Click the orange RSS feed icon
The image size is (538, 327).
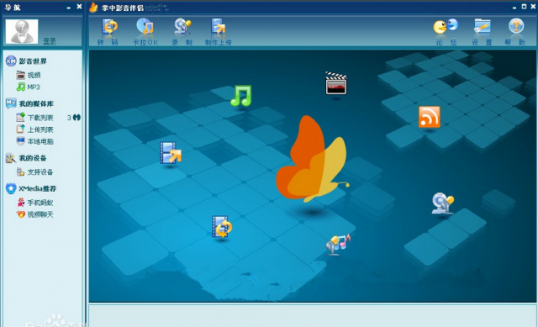(430, 117)
